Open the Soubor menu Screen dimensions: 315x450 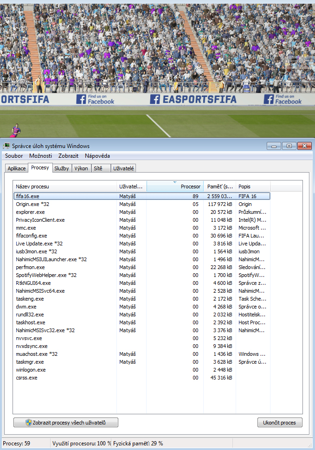pyautogui.click(x=14, y=156)
